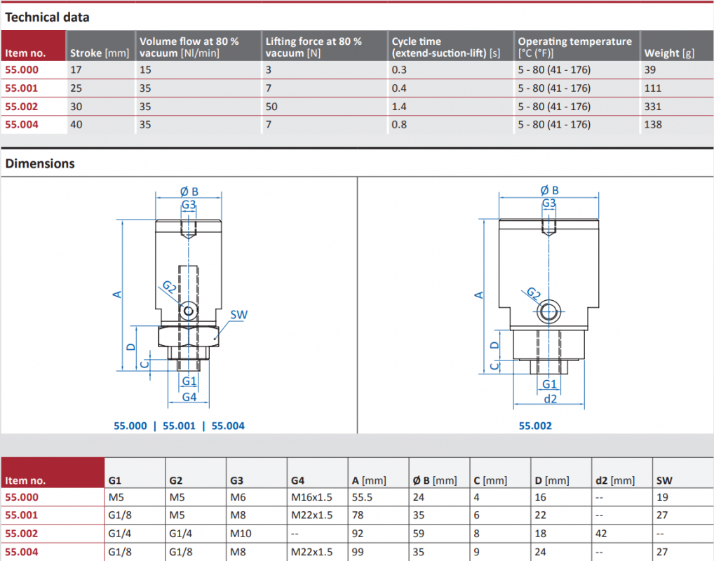
Task: Select the A value "99" for 55.004
Action: pos(358,552)
